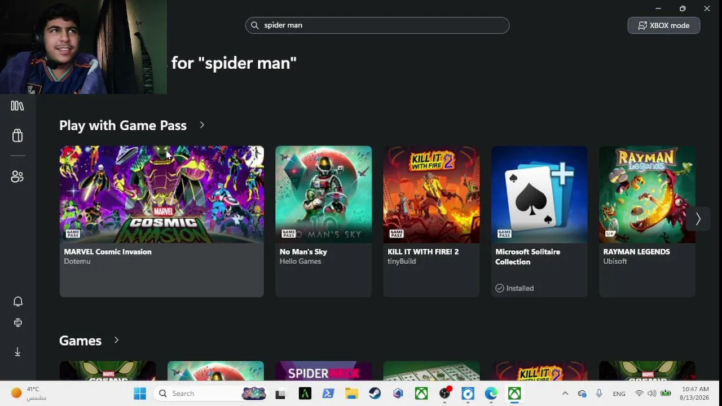The width and height of the screenshot is (722, 406).
Task: Click the tinyBuild publisher name
Action: click(x=402, y=262)
